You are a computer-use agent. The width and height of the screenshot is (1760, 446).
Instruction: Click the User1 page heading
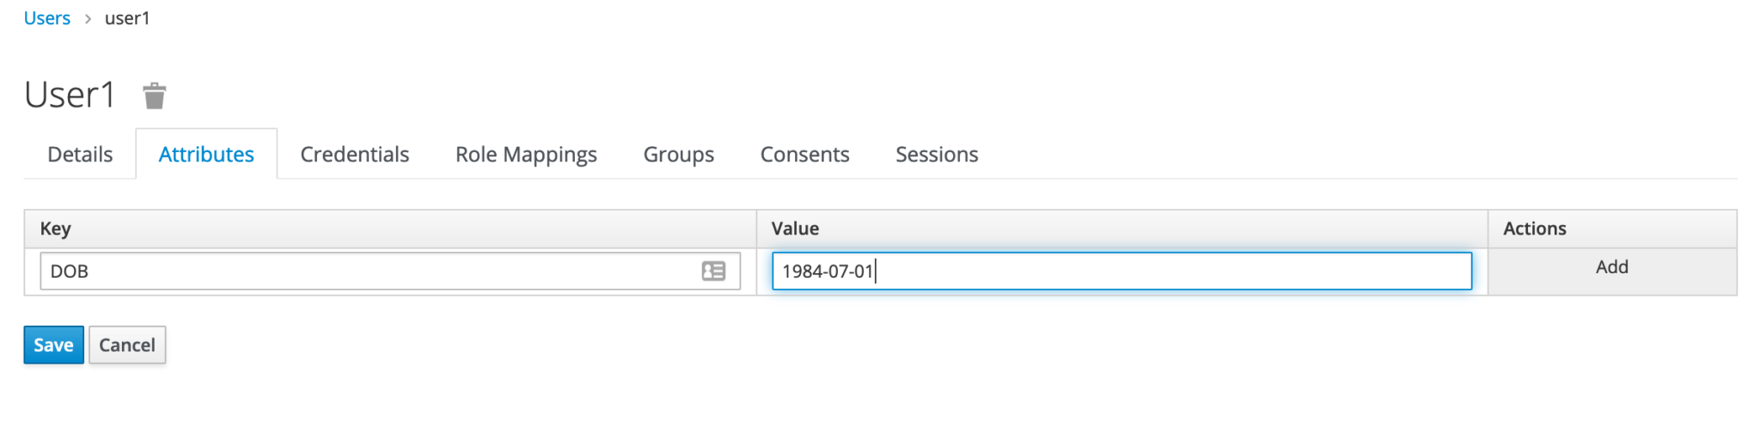coord(70,95)
